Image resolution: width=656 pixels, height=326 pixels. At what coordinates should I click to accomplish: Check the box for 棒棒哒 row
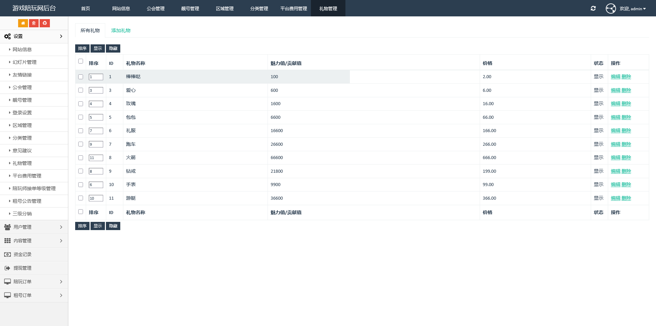pyautogui.click(x=81, y=77)
